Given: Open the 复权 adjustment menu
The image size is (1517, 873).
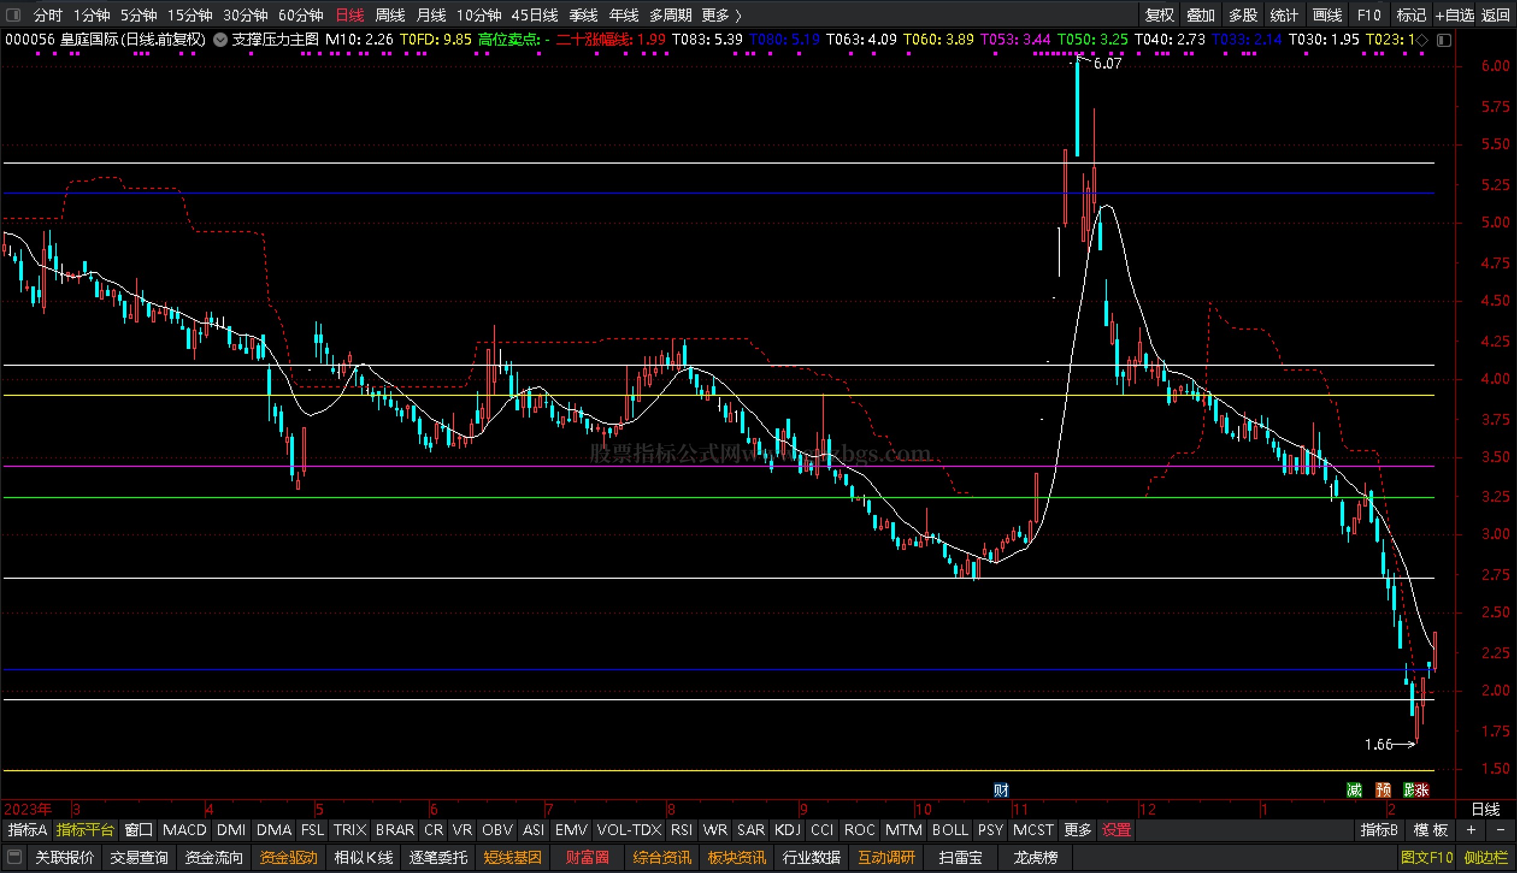Looking at the screenshot, I should pyautogui.click(x=1159, y=15).
